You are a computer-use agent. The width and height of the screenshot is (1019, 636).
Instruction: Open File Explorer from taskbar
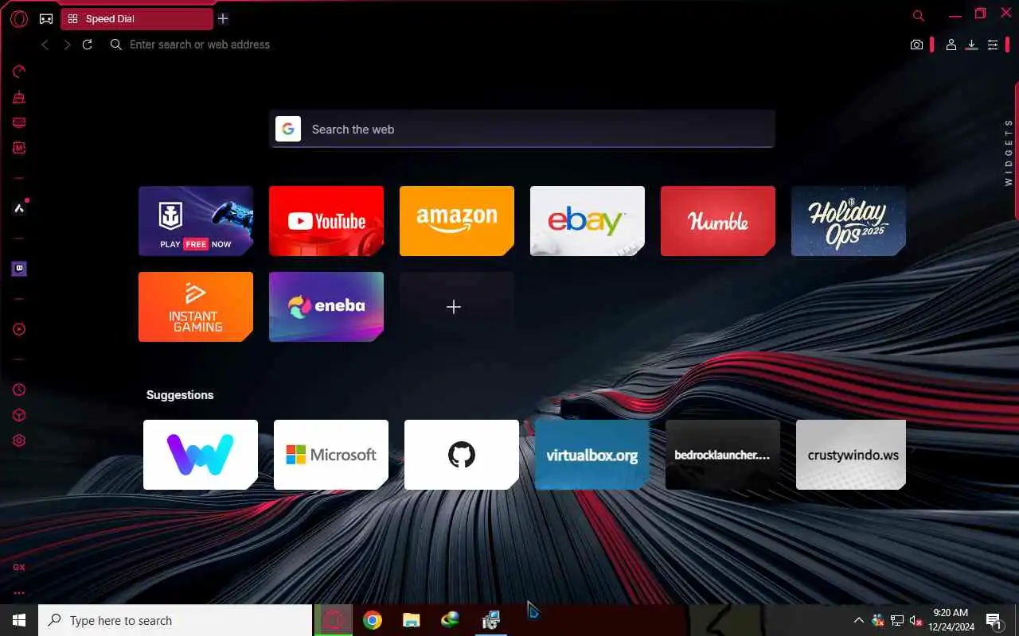[x=411, y=620]
